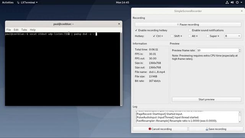
Task: Click the Resample ratio log line
Action: tap(176, 121)
